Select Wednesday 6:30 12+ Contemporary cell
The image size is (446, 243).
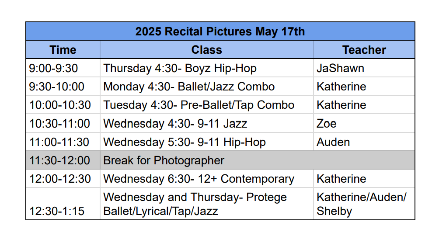(x=199, y=179)
